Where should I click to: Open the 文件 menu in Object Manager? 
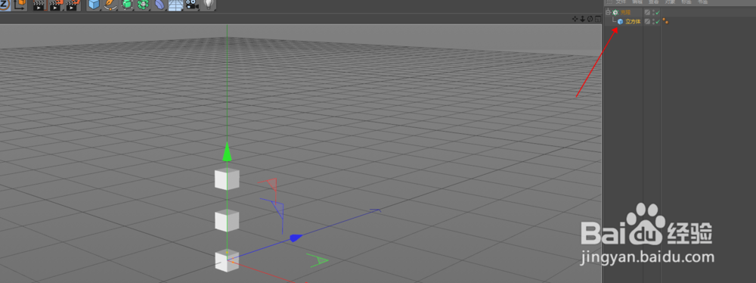coord(621,2)
